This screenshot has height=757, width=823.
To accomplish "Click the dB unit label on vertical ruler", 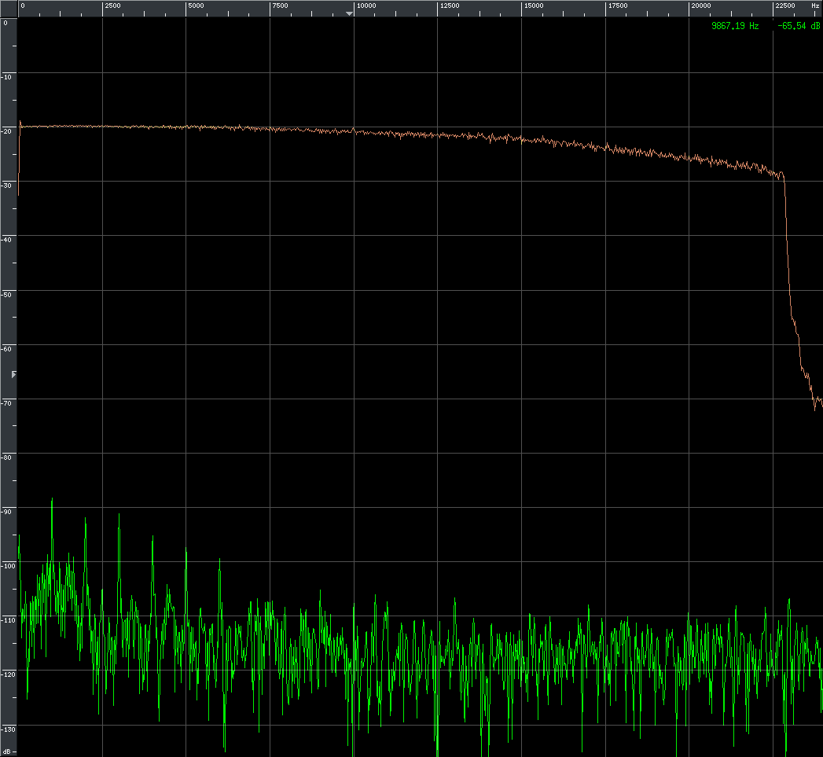I will tap(7, 751).
